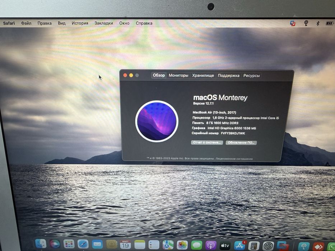The width and height of the screenshot is (335, 251).
Task: Launch Maps from the Dock
Action: tap(168, 245)
